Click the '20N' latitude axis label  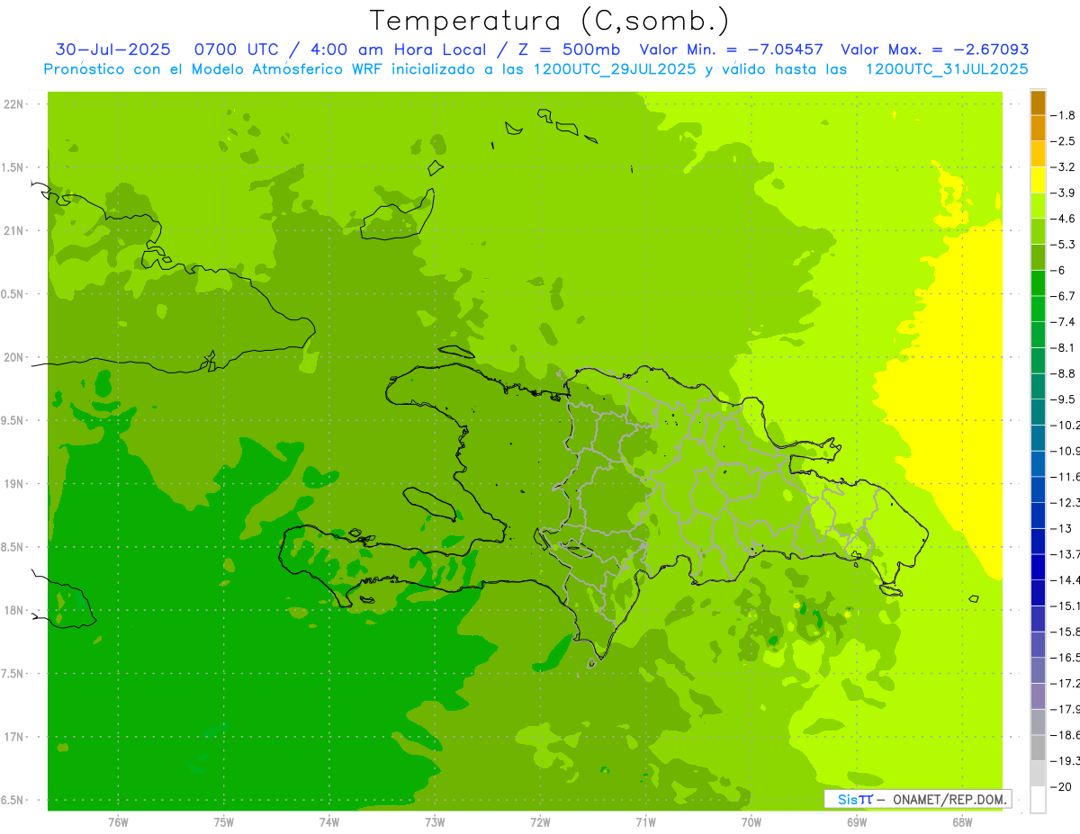(15, 358)
